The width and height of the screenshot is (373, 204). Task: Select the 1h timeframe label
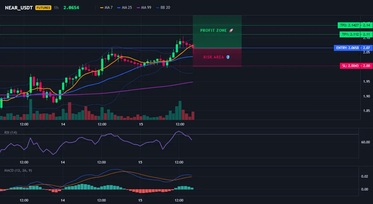(x=56, y=8)
